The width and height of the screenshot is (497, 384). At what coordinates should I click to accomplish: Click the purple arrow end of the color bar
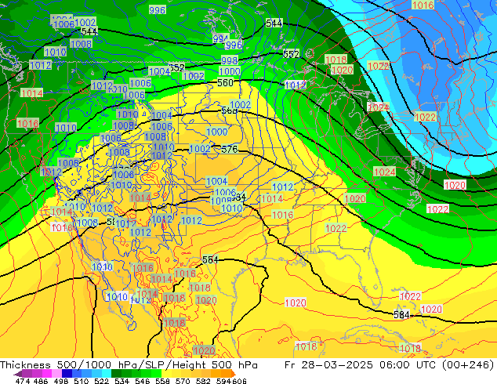17,374
